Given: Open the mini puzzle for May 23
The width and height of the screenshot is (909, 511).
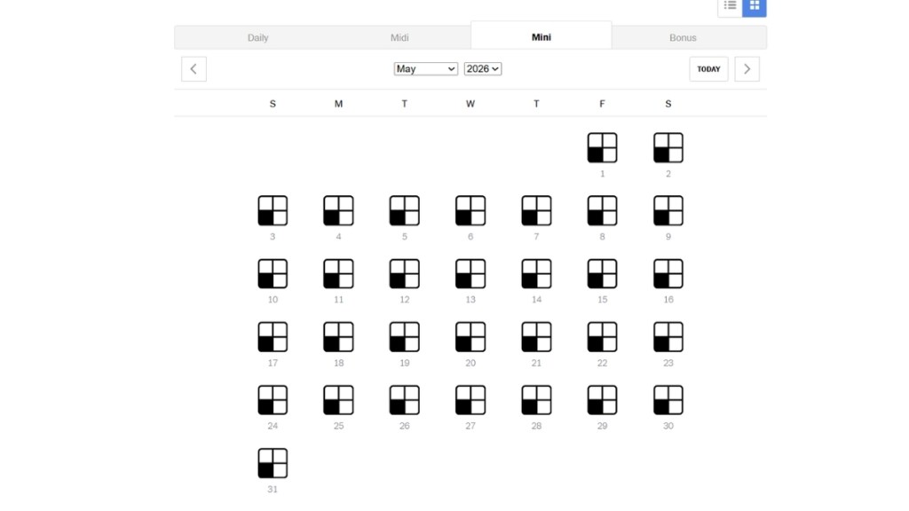Looking at the screenshot, I should [x=668, y=337].
